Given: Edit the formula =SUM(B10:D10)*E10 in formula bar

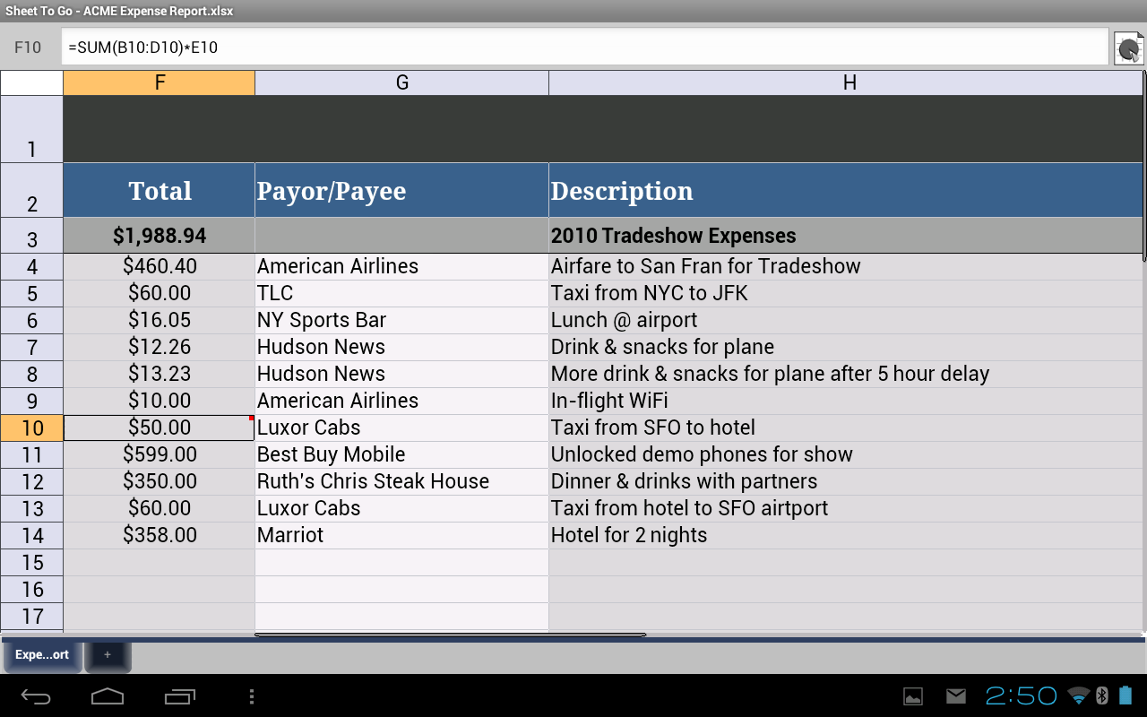Looking at the screenshot, I should 585,48.
